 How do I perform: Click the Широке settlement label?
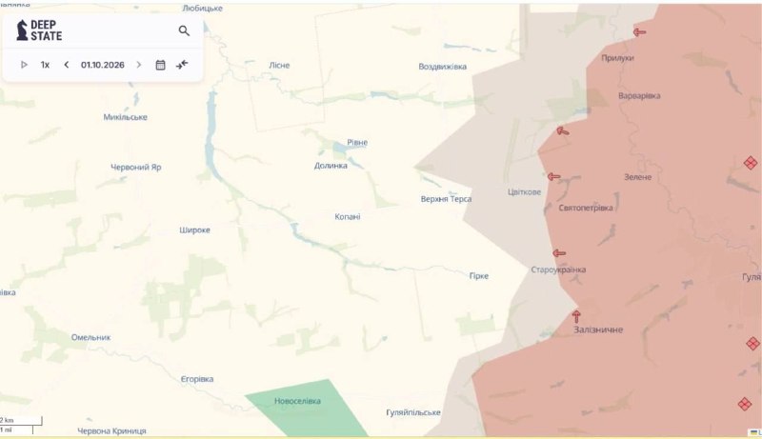194,230
